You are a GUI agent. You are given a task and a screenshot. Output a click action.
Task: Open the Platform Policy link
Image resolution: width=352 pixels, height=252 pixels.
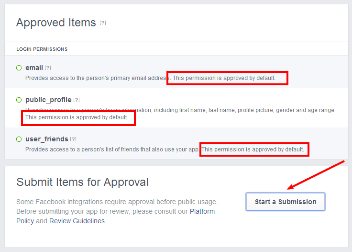[x=202, y=212]
